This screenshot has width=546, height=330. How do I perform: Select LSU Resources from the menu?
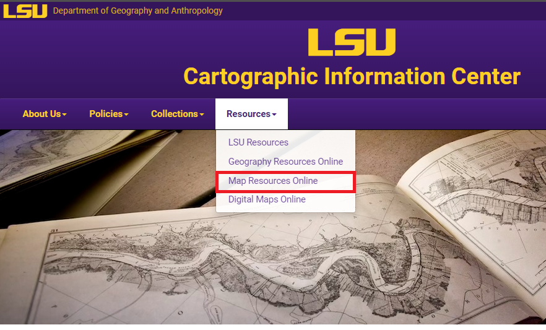pyautogui.click(x=285, y=142)
